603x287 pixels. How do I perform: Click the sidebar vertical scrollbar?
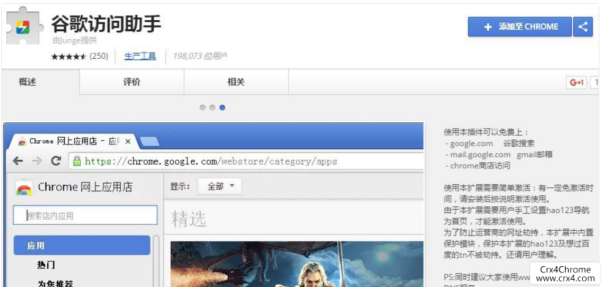156,261
